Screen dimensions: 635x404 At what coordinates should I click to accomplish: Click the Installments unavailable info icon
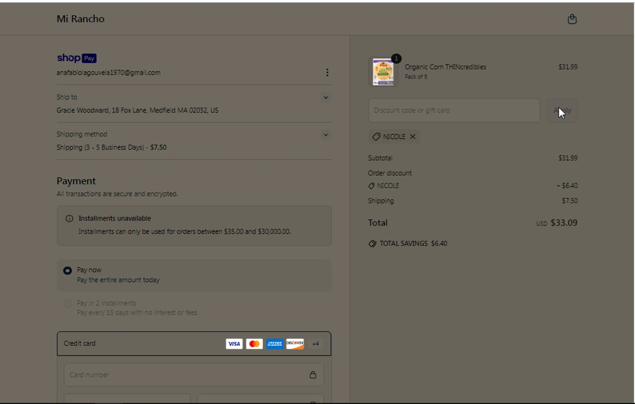(69, 218)
